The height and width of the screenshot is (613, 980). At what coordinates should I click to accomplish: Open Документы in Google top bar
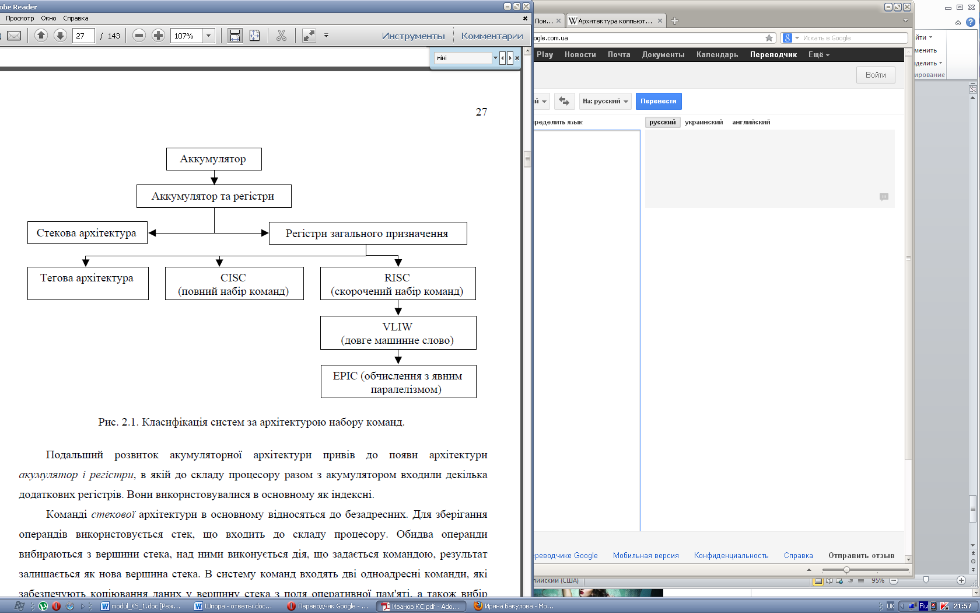click(x=663, y=54)
